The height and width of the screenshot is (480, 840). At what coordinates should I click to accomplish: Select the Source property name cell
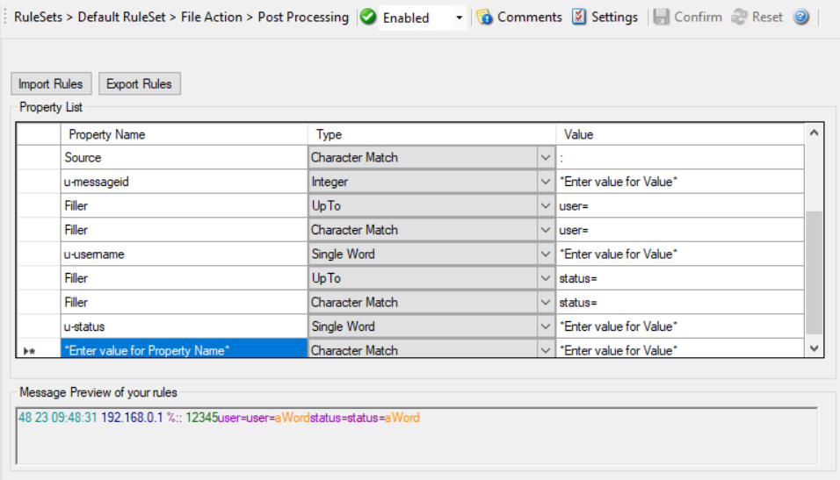(x=184, y=158)
